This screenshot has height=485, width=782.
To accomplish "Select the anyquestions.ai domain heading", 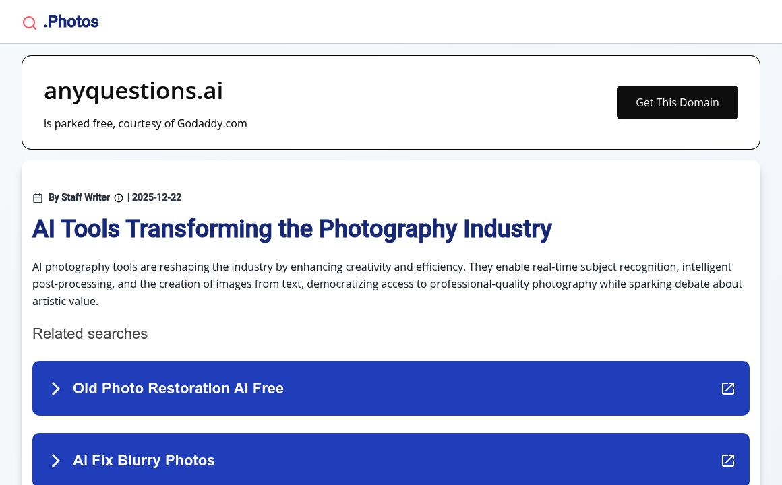I will pos(133,91).
